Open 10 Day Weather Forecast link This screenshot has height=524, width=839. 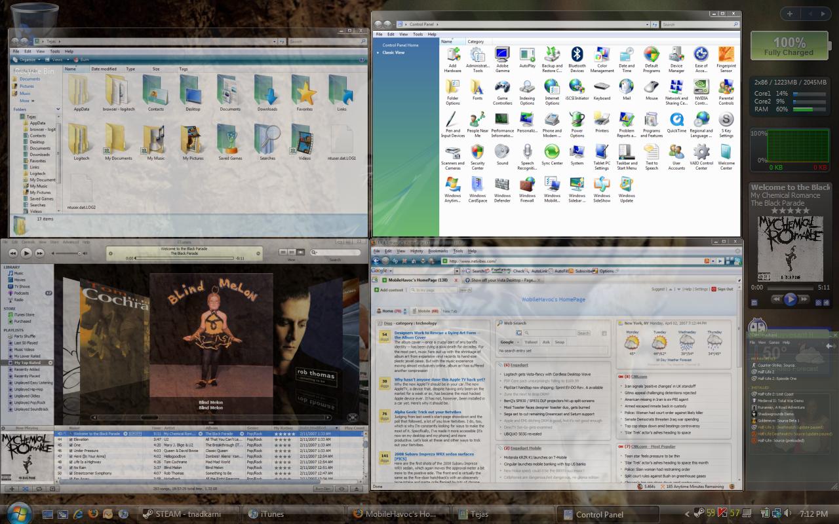pos(674,360)
